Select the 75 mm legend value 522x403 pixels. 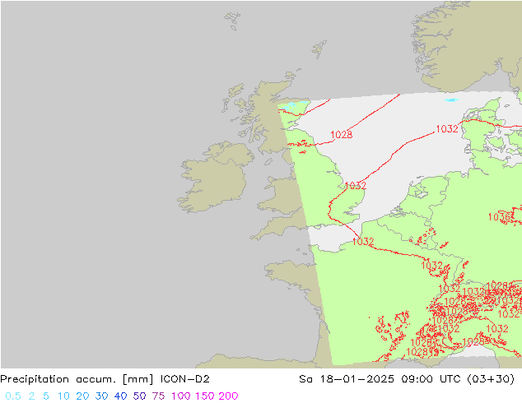click(x=158, y=396)
